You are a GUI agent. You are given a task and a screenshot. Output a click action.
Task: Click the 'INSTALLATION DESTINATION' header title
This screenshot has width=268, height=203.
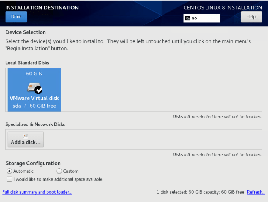coord(42,7)
